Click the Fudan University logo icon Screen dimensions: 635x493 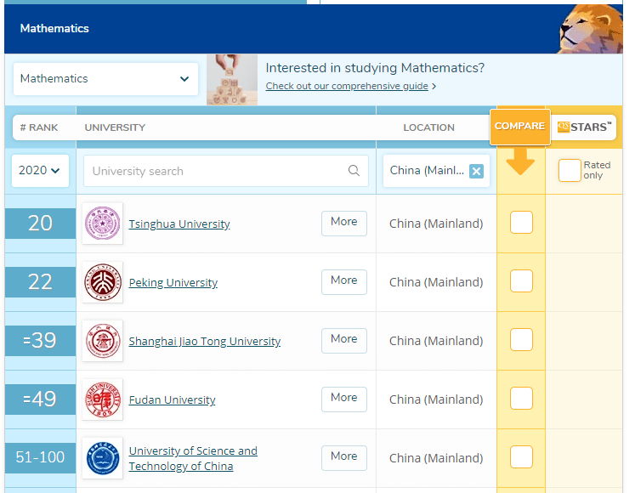(x=102, y=399)
